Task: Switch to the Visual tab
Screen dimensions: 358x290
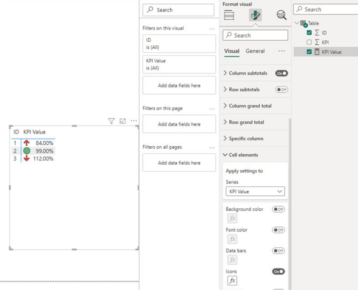Action: [232, 51]
